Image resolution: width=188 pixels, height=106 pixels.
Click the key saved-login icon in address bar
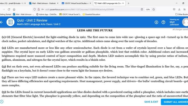click(43, 9)
